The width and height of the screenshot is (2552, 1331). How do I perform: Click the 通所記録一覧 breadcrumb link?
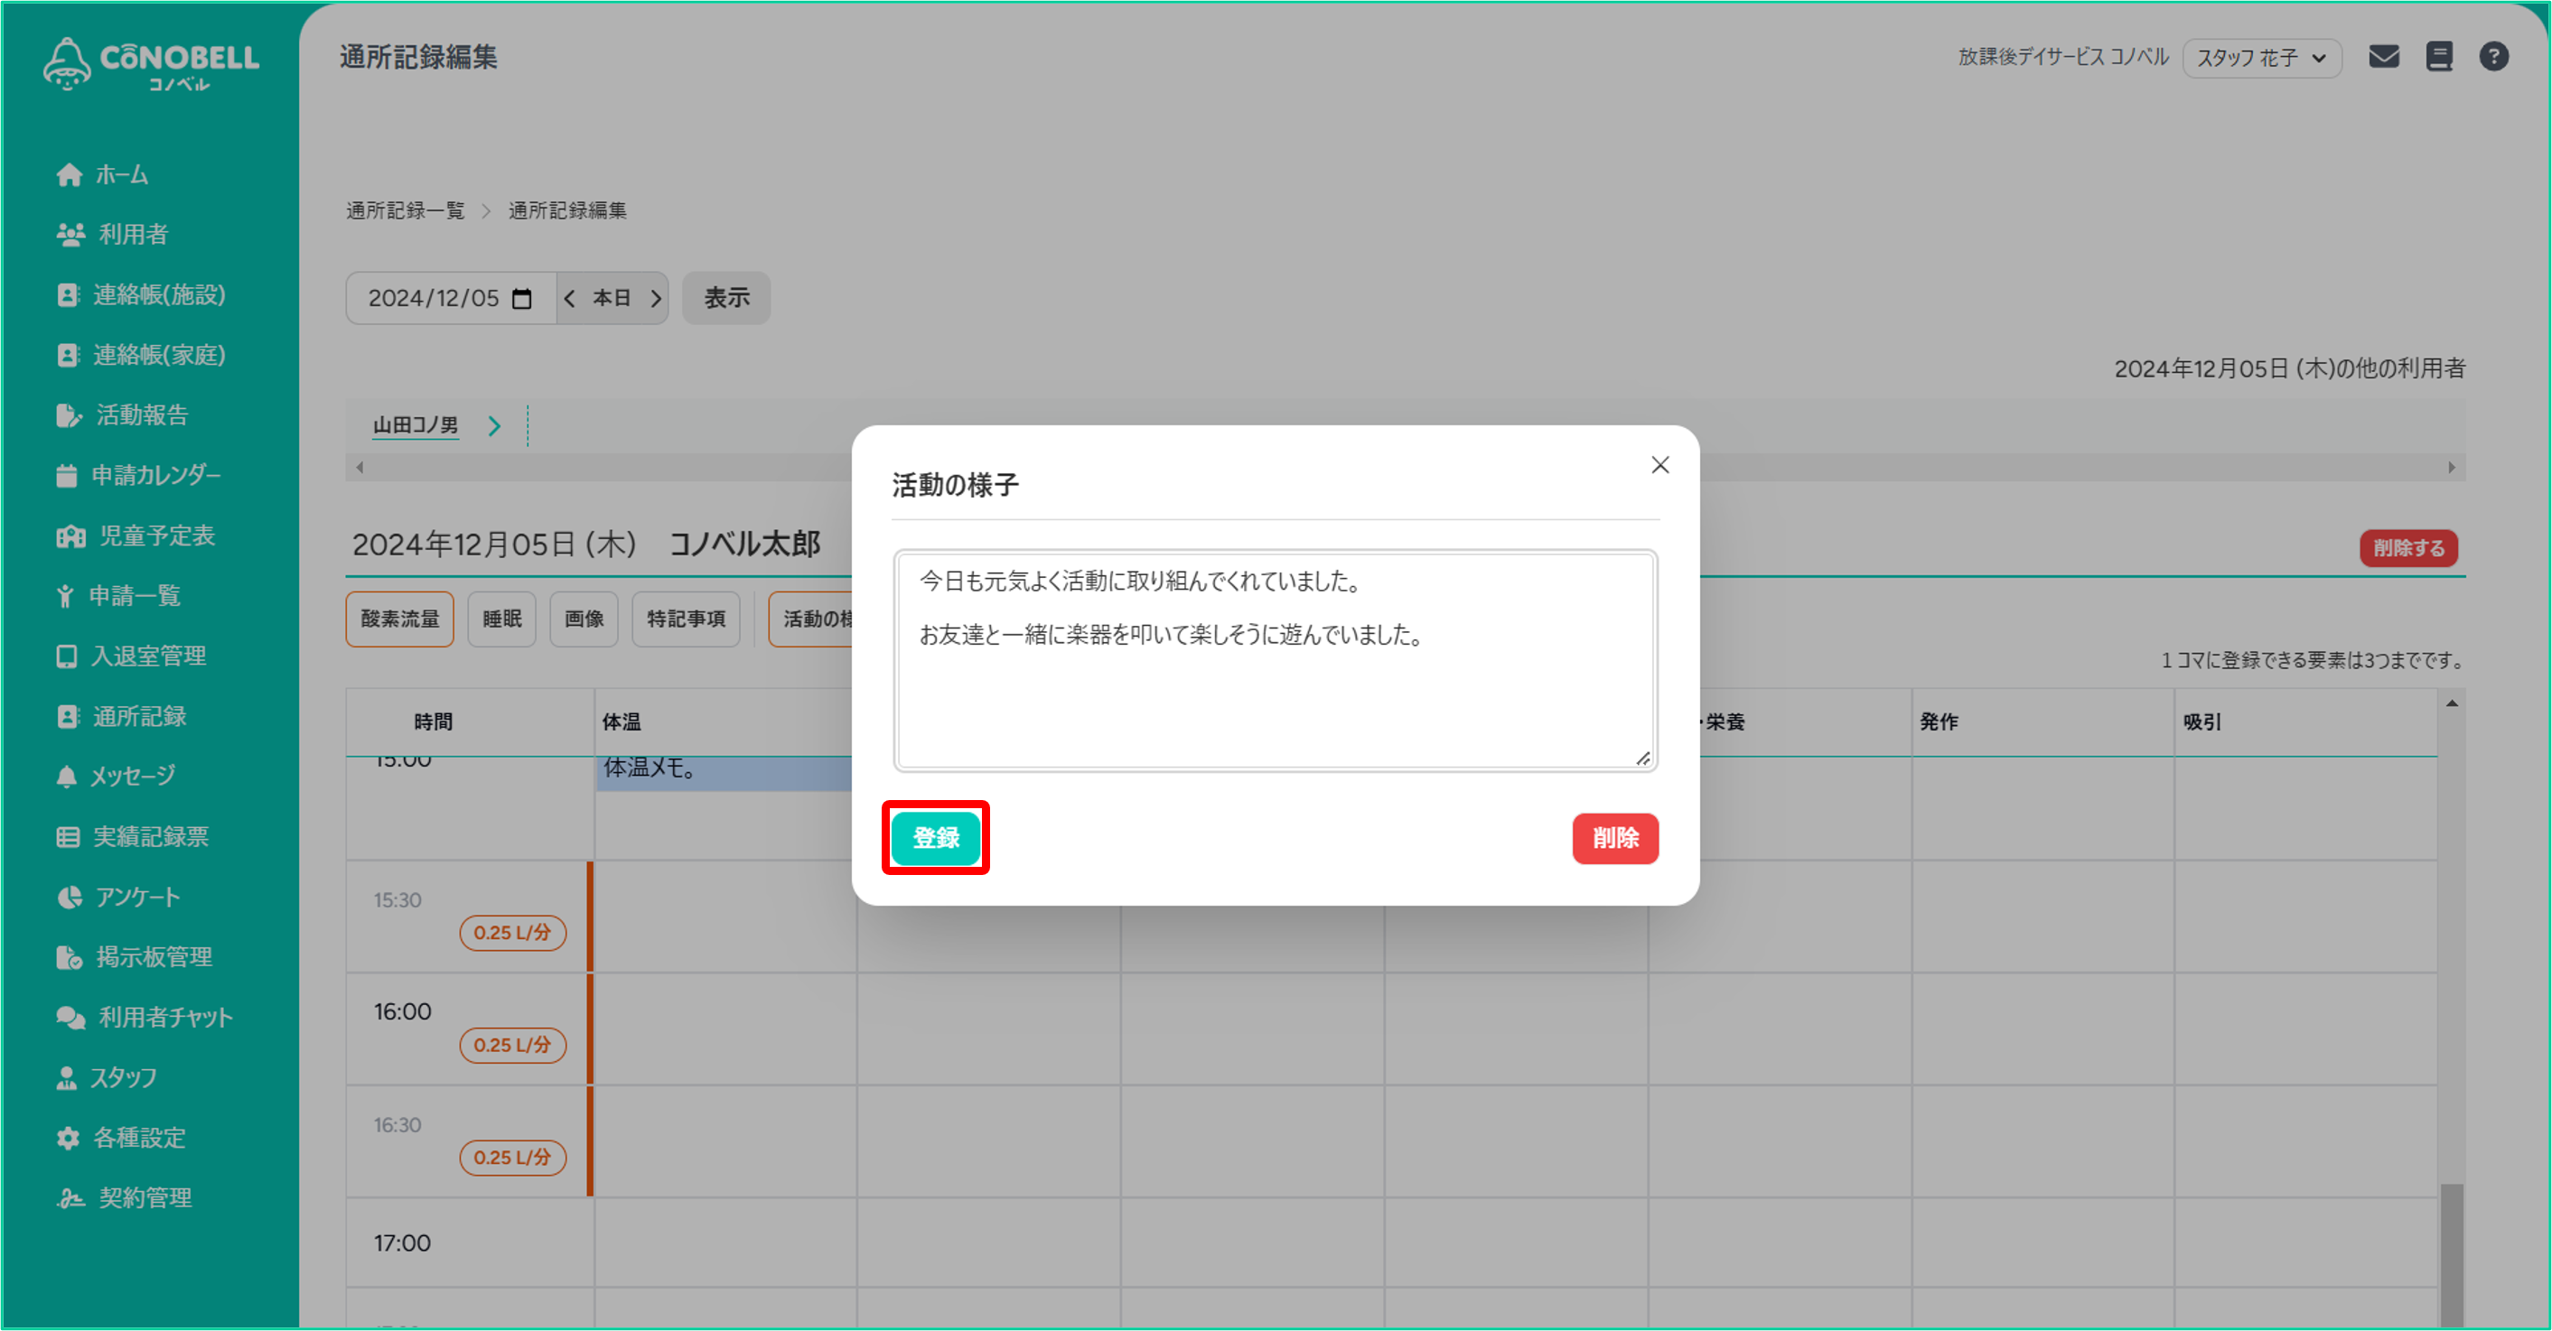[406, 211]
